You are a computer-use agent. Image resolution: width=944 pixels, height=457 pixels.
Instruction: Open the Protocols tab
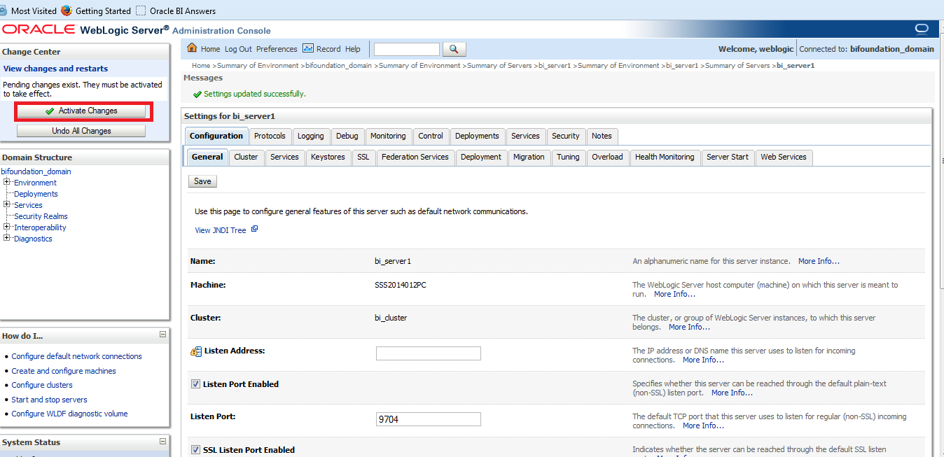pyautogui.click(x=270, y=136)
